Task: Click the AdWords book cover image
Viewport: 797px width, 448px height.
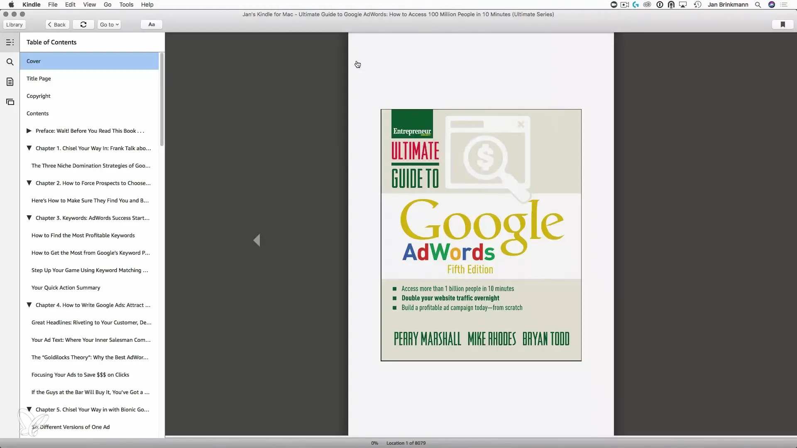Action: [481, 235]
